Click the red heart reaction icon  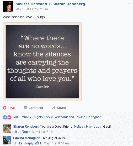(x=9, y=117)
